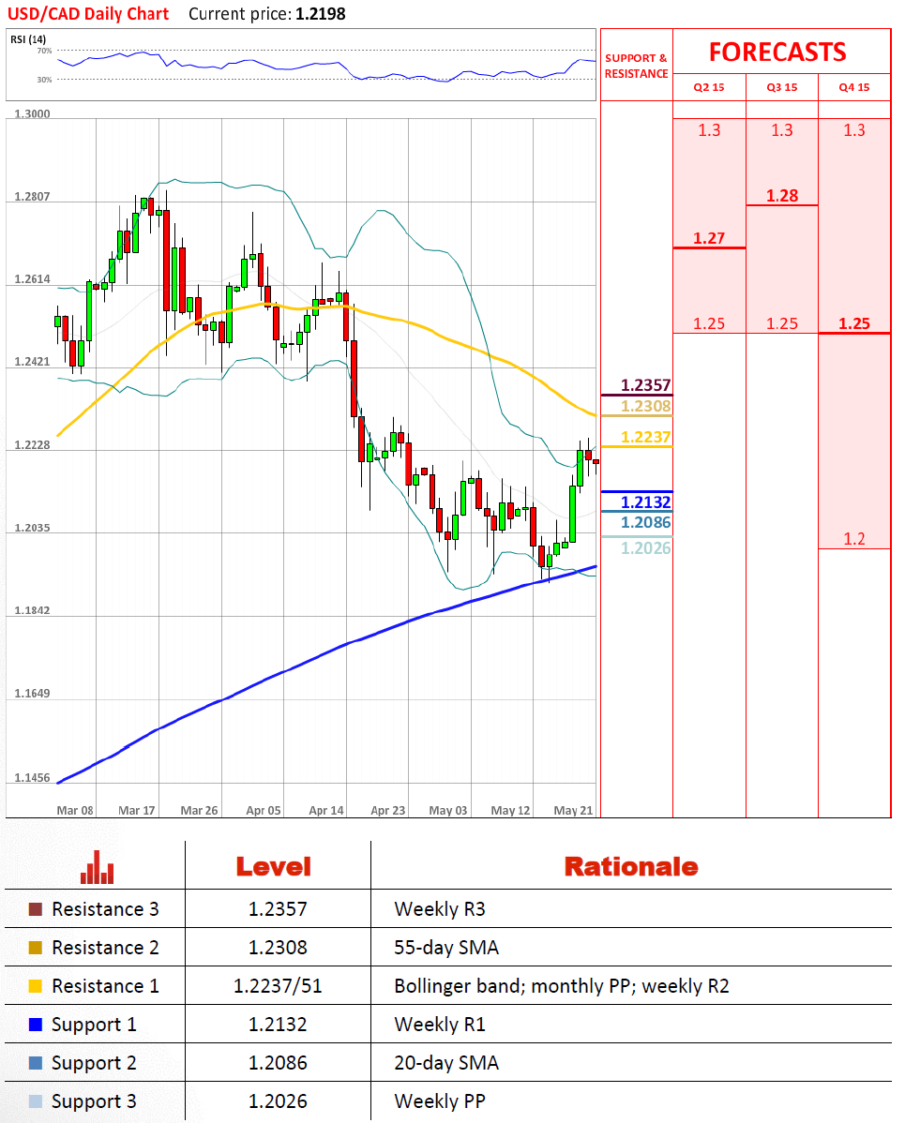
Task: Click the 1.2614 price axis label
Action: (x=32, y=279)
